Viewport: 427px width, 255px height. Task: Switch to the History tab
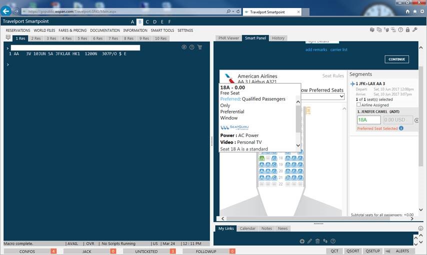tap(278, 38)
